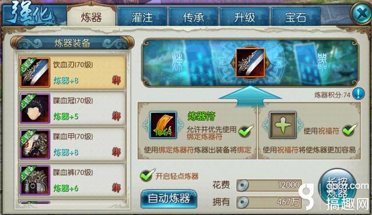This screenshot has width=372, height=215.
Task: Select the 喋血裤 pants icon
Action: 35,180
